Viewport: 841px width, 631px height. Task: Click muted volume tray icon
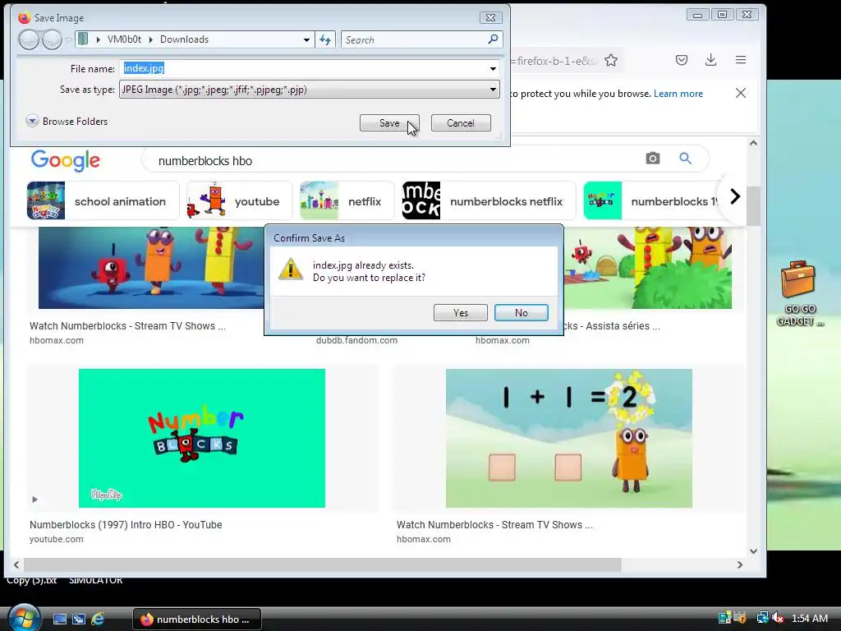click(x=777, y=618)
